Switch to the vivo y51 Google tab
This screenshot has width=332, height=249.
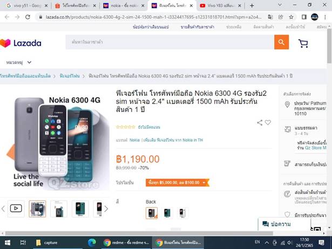[26, 6]
